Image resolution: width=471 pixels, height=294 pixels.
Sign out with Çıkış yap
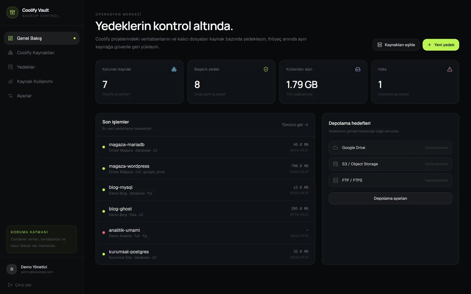click(x=19, y=285)
